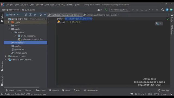Click the Run play icon in toolbar
The width and height of the screenshot is (174, 98).
[x=133, y=10]
